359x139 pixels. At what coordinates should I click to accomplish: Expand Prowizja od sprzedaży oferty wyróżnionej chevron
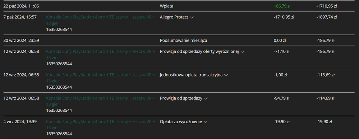coord(242,52)
